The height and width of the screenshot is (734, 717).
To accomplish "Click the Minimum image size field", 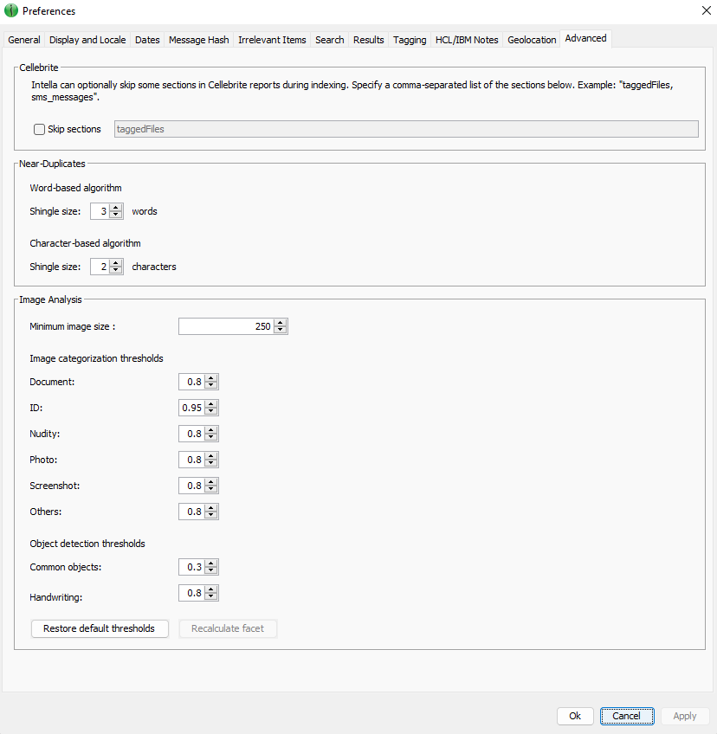I will point(225,326).
